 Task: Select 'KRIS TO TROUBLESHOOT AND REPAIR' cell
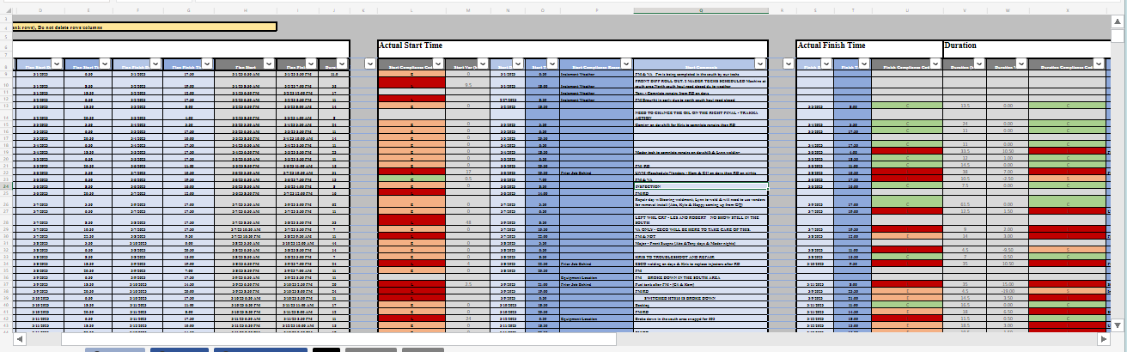[x=701, y=257]
